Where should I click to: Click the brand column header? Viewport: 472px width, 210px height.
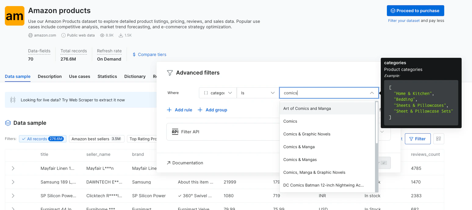pos(138,154)
